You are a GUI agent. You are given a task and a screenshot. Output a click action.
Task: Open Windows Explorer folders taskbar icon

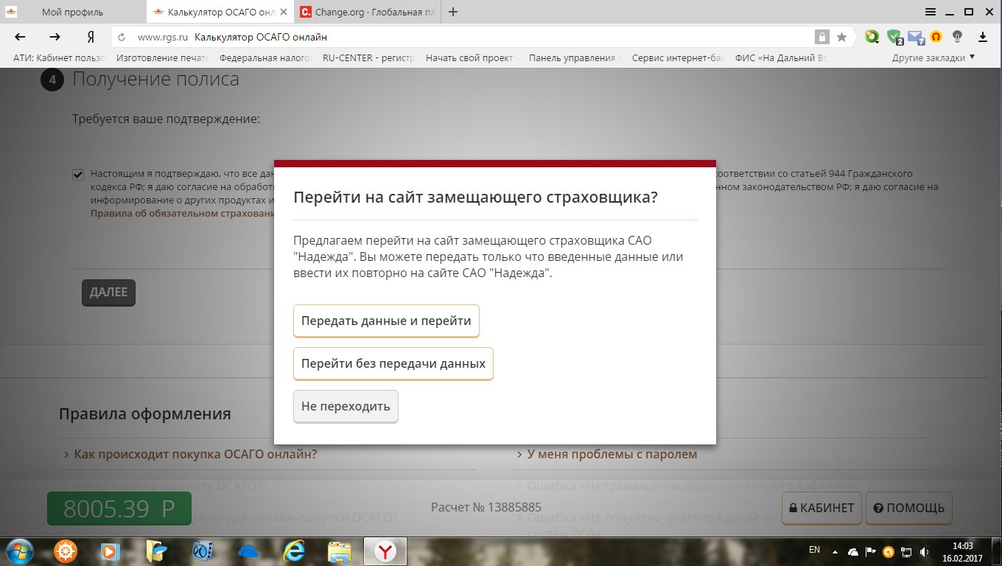[x=339, y=551]
